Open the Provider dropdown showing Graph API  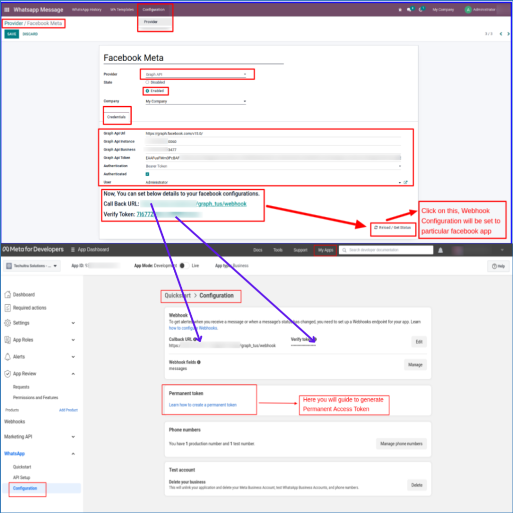point(196,75)
